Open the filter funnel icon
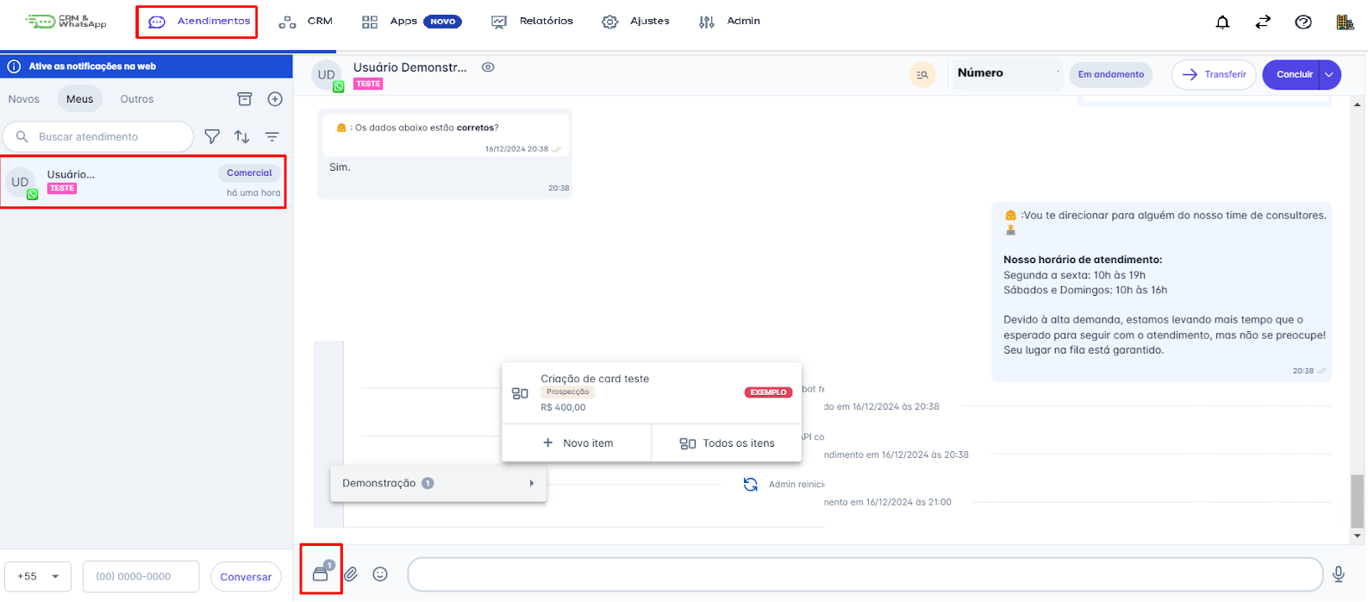Screen dimensions: 1368x602 212,136
